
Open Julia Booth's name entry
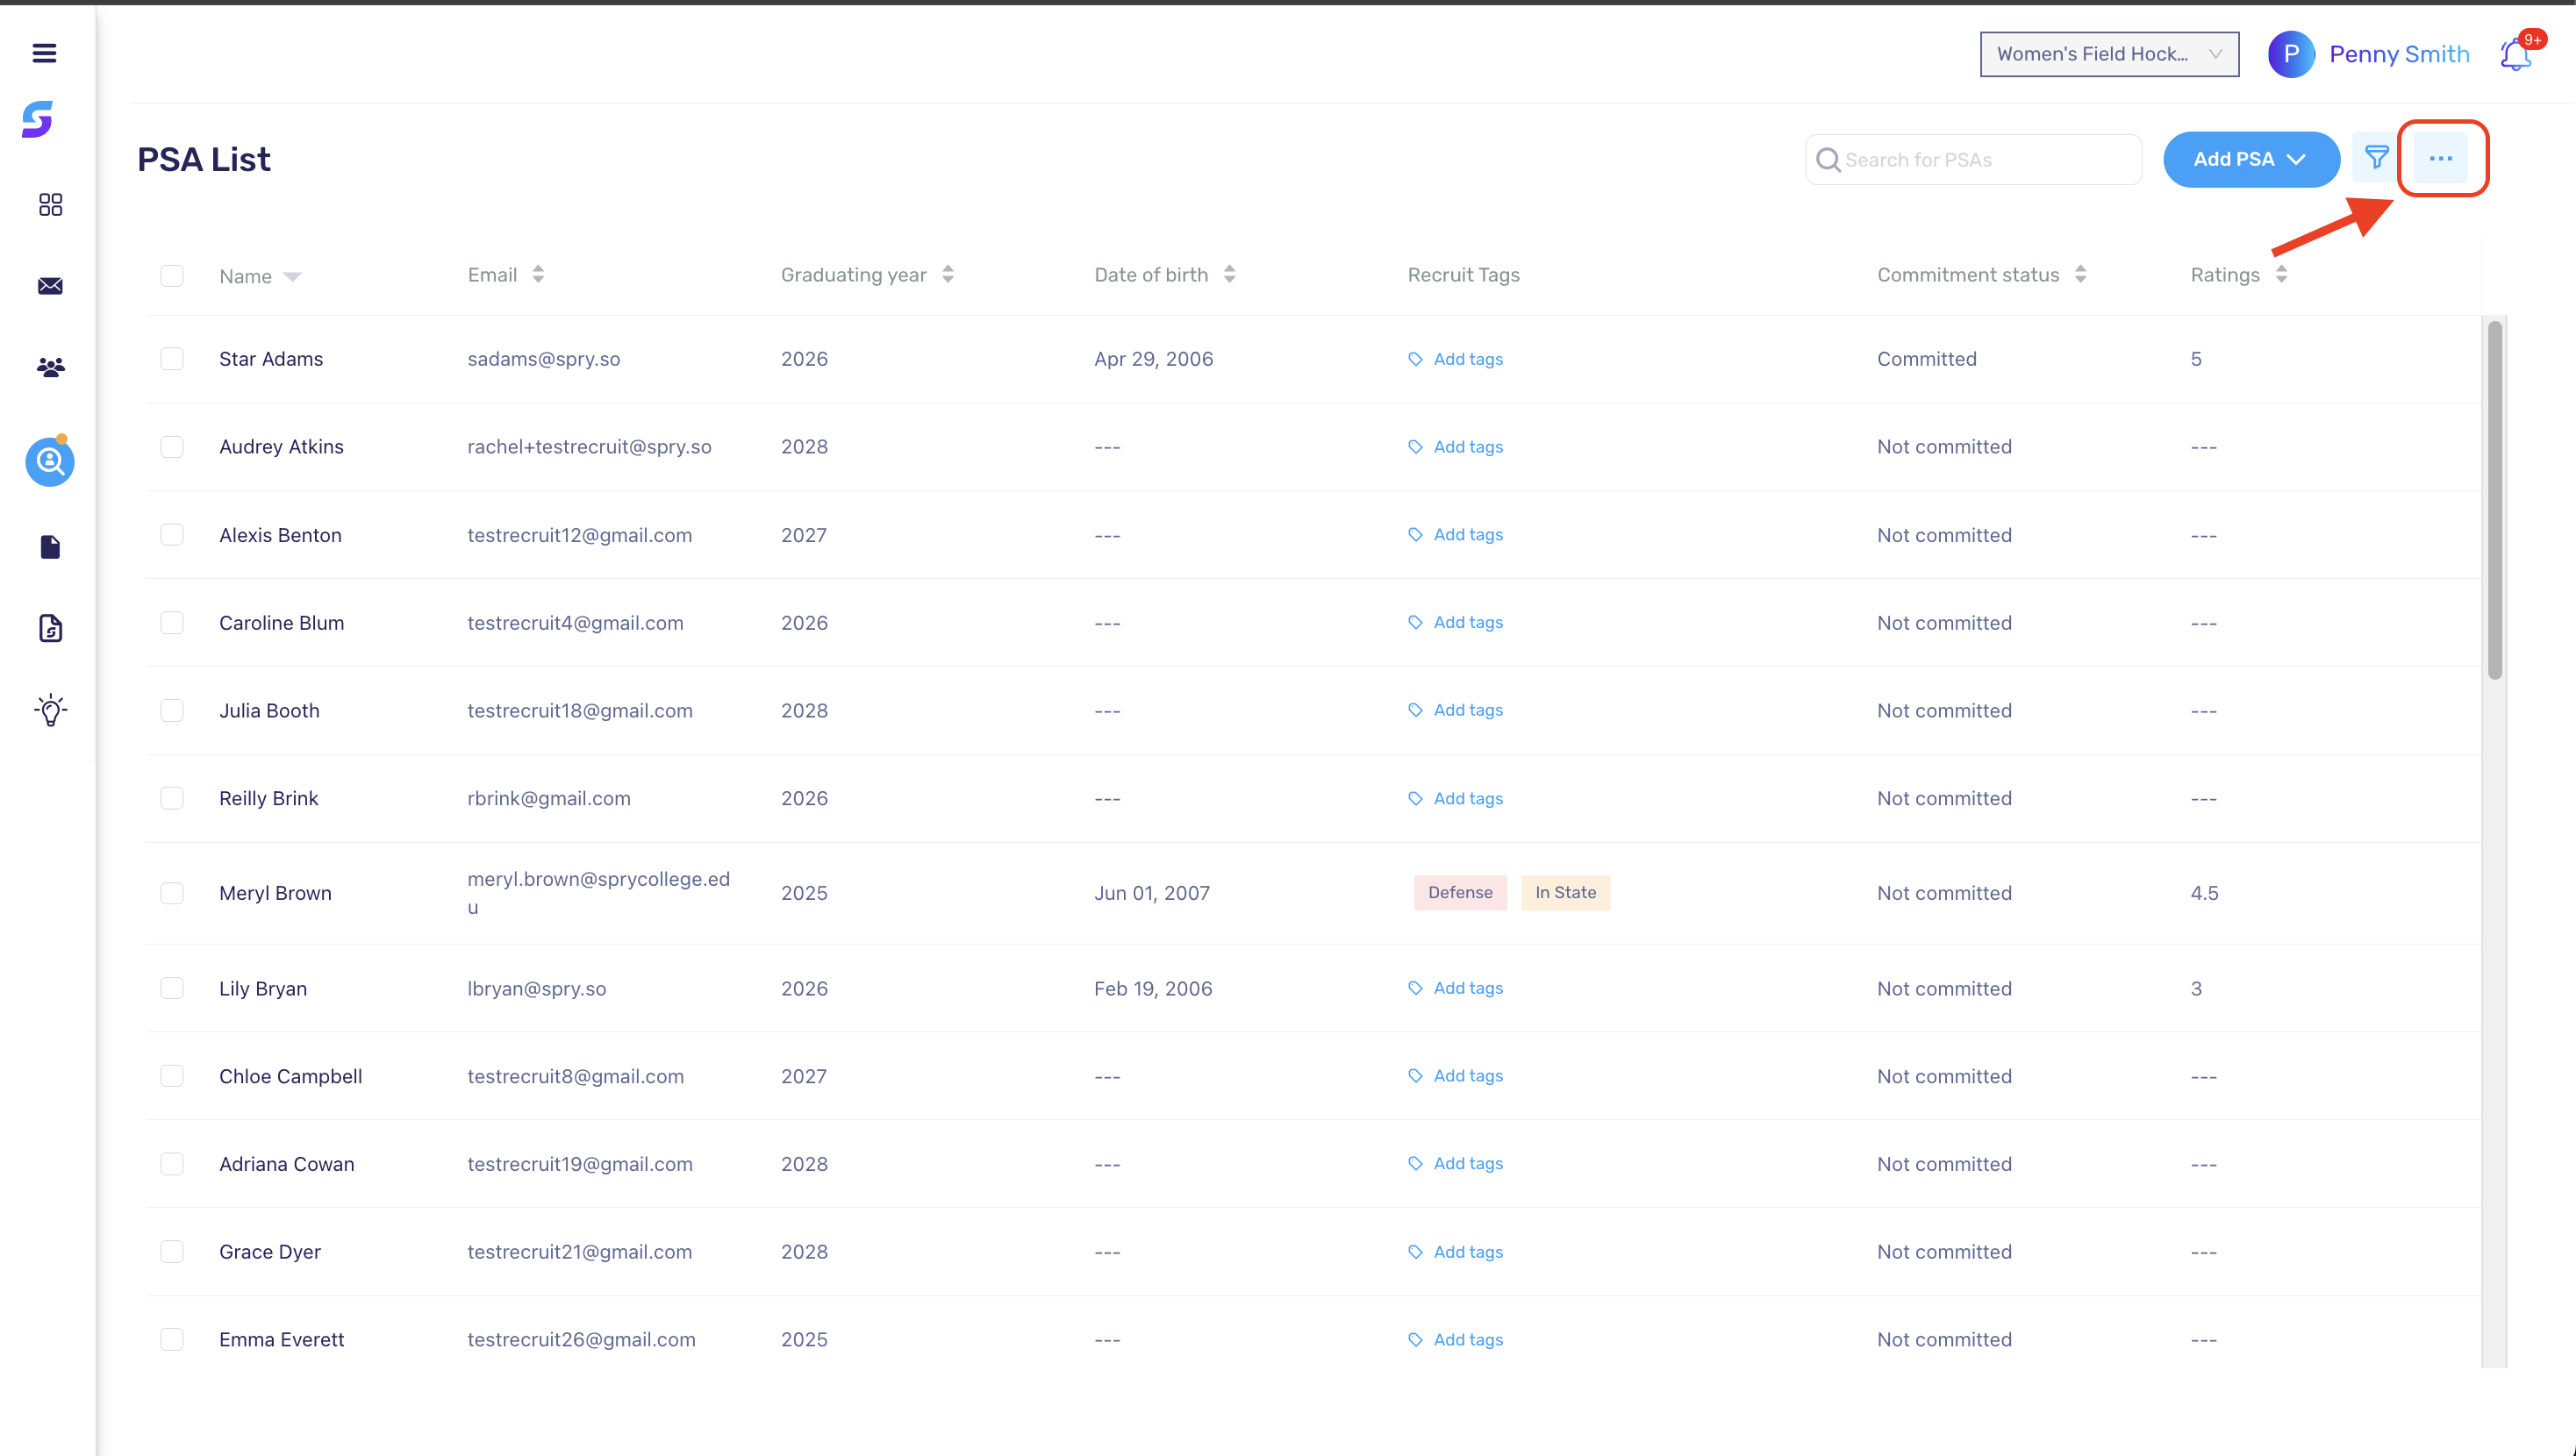[269, 711]
